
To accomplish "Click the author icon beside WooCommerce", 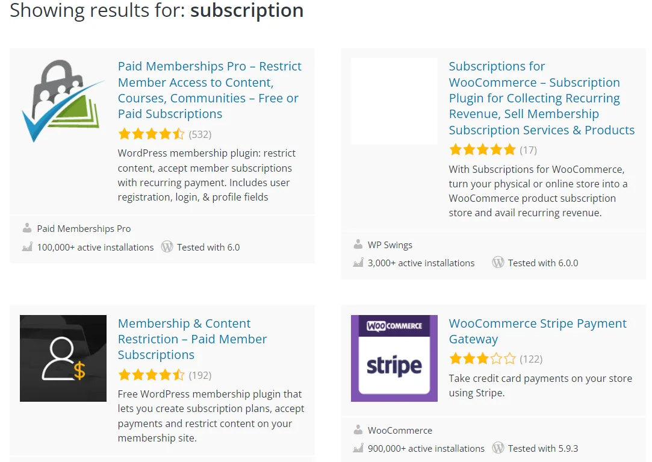I will pyautogui.click(x=358, y=430).
